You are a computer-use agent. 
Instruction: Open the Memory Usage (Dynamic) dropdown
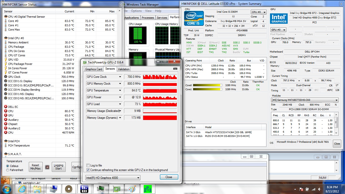click(x=120, y=118)
